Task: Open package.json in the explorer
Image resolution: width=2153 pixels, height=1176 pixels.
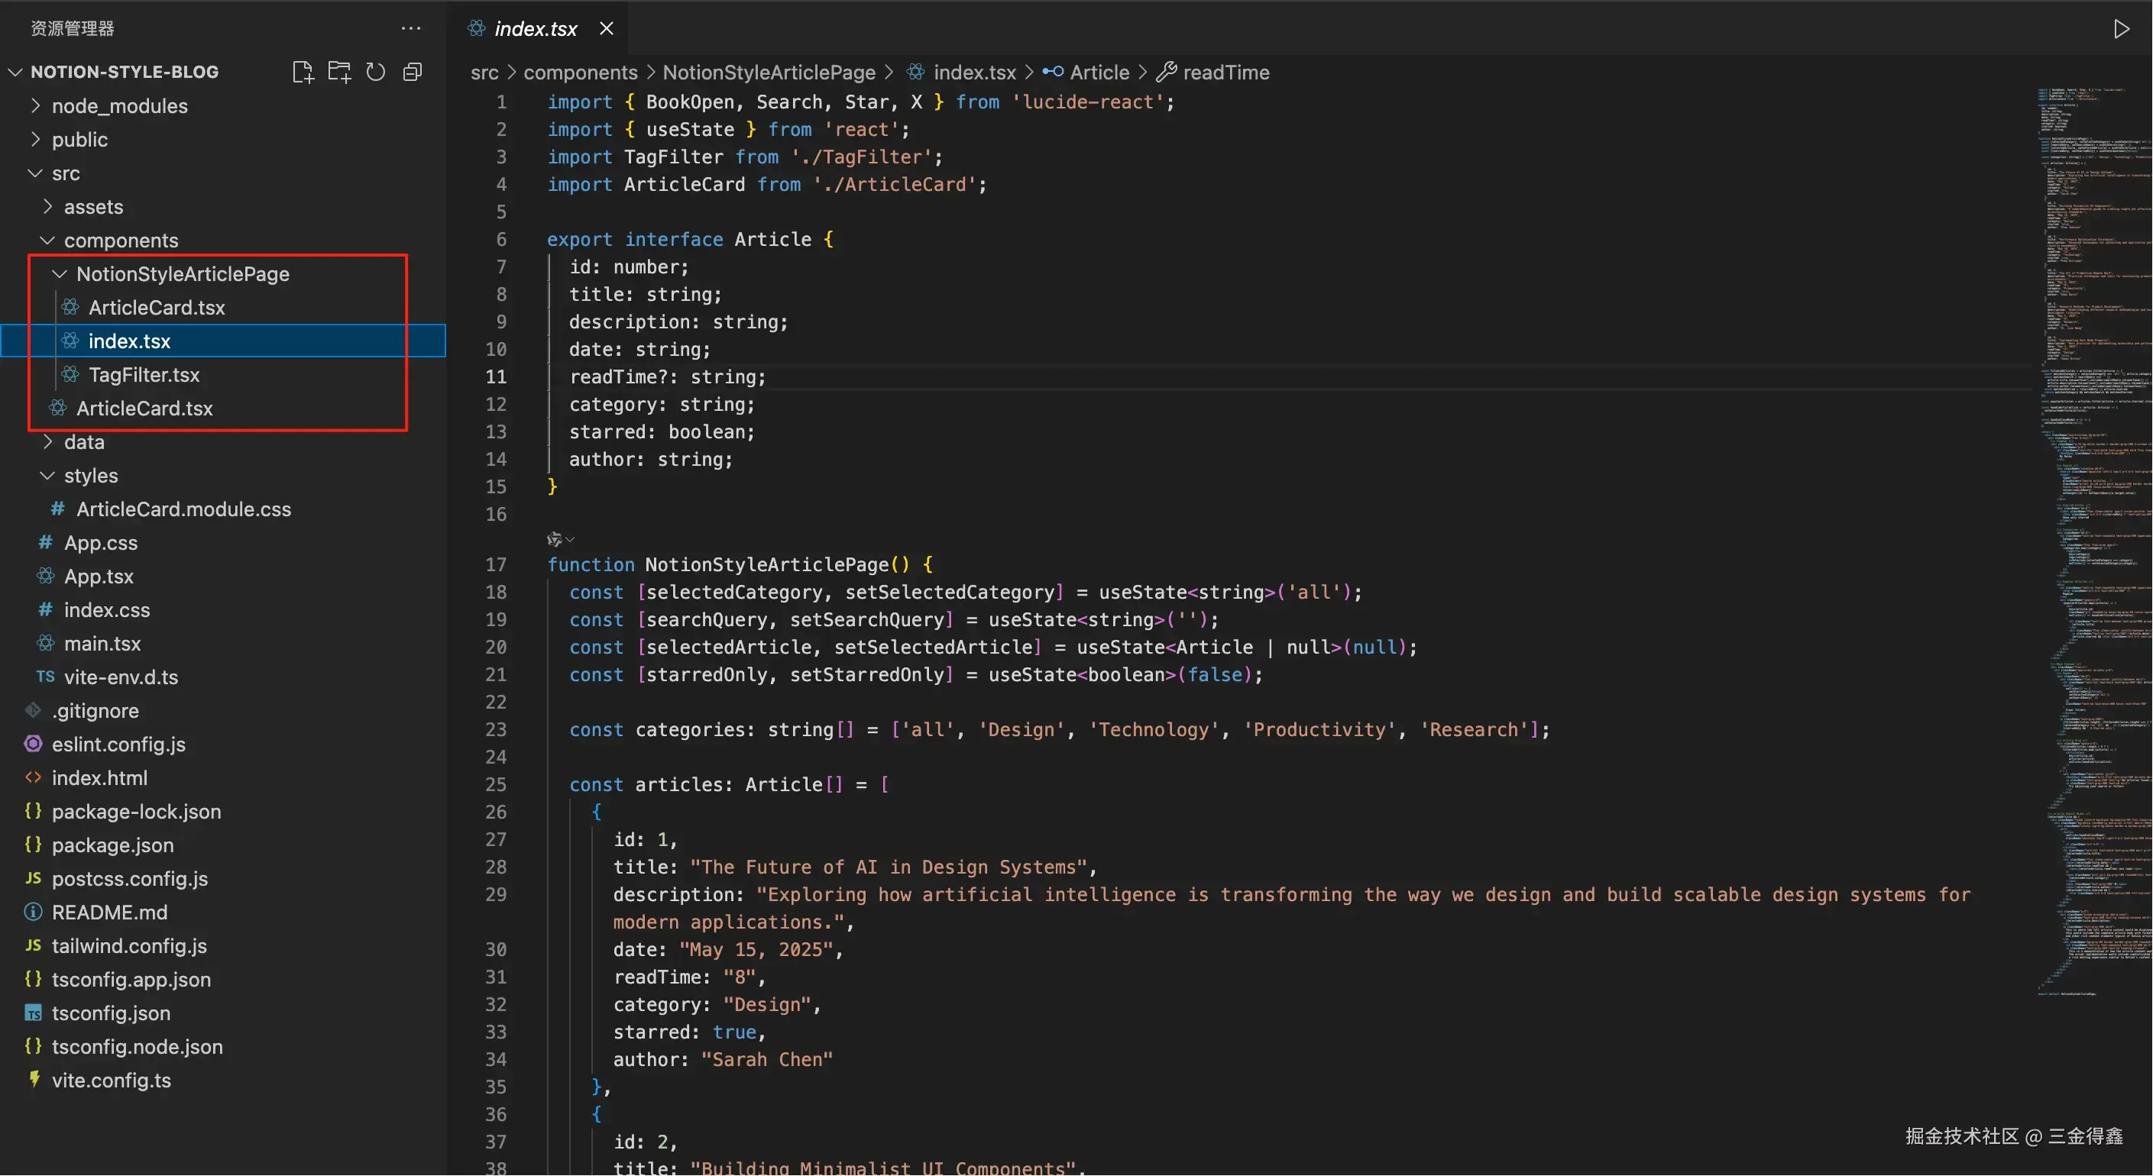Action: point(113,845)
